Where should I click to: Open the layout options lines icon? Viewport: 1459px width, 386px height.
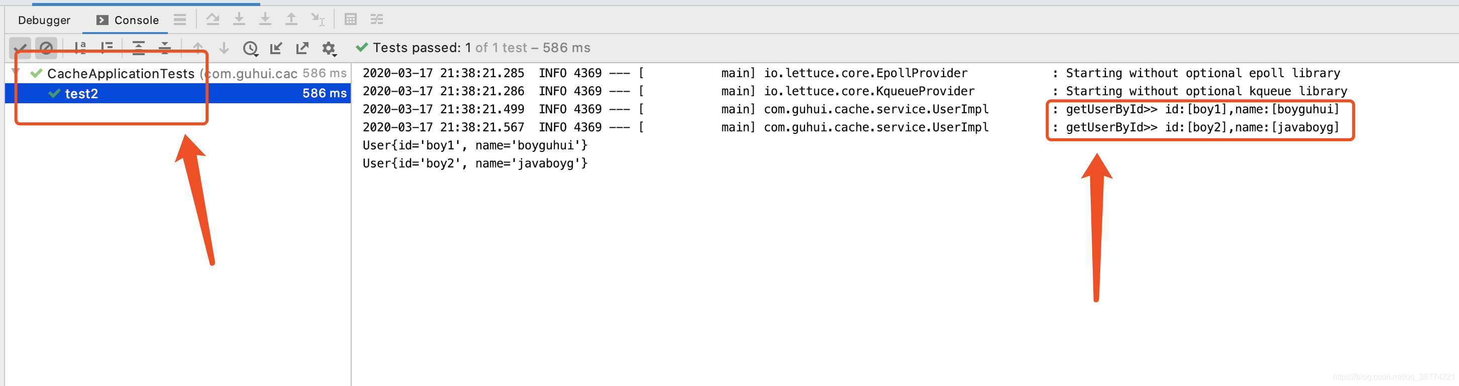(x=180, y=20)
